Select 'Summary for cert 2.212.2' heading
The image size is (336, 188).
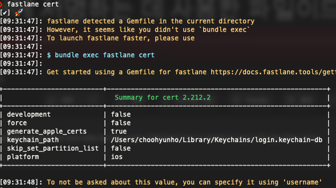coord(163,97)
